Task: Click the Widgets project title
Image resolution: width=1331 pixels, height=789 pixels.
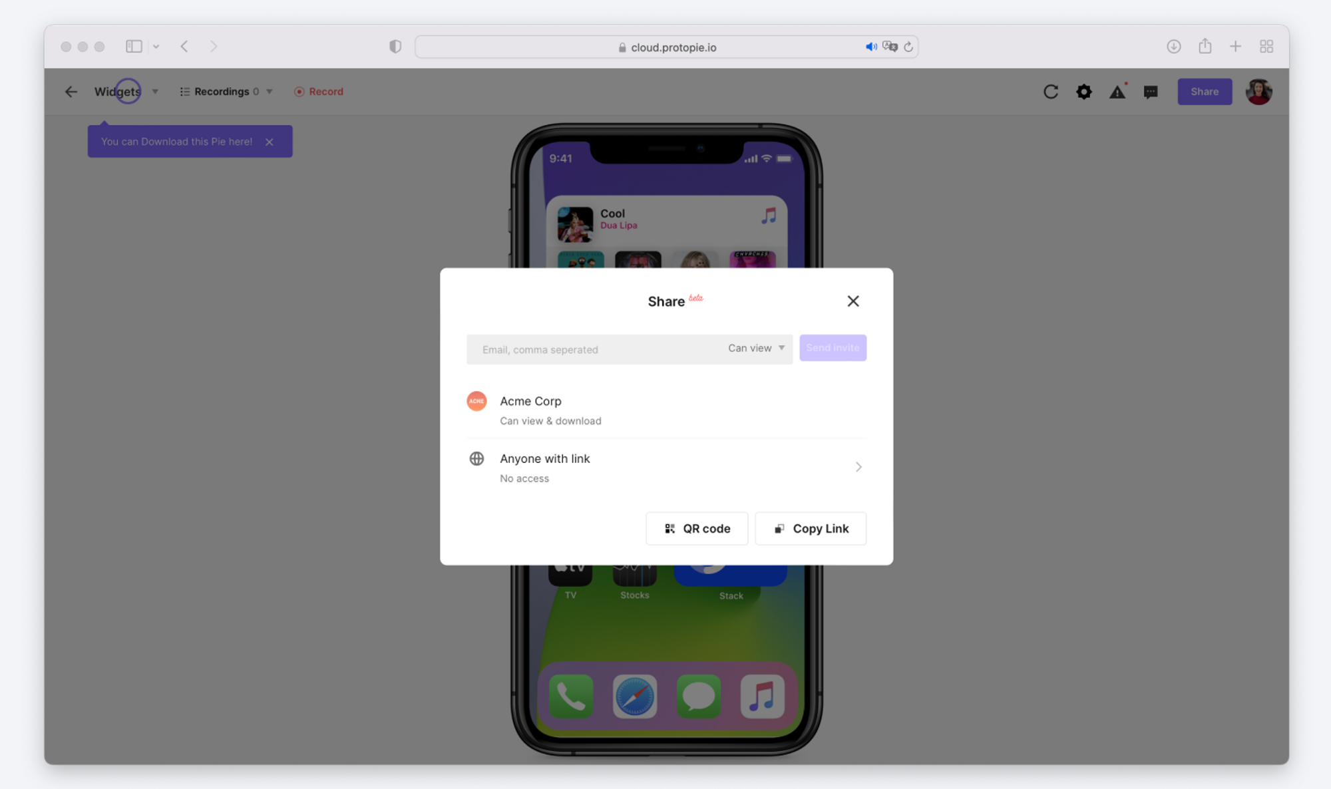Action: tap(117, 91)
